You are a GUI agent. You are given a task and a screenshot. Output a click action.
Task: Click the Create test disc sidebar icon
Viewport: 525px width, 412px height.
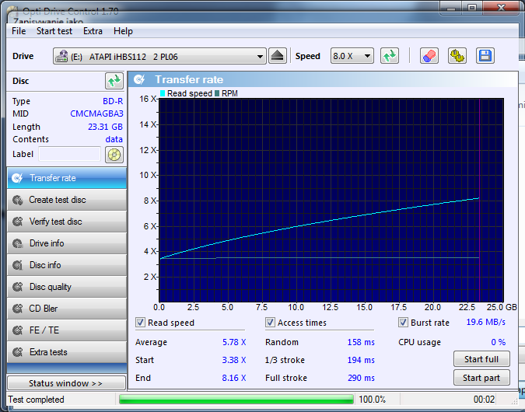[x=17, y=200]
